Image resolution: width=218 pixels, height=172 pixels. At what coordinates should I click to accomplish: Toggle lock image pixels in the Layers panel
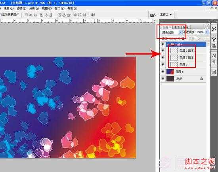175,39
